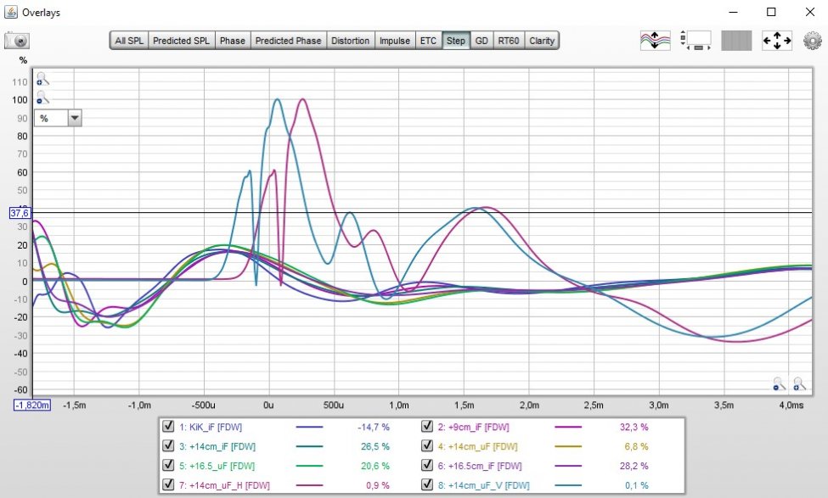Switch to the Clarity tab
Screen dimensions: 828x498
point(542,41)
